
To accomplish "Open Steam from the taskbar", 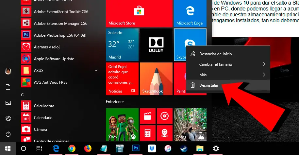I will coord(184,148).
